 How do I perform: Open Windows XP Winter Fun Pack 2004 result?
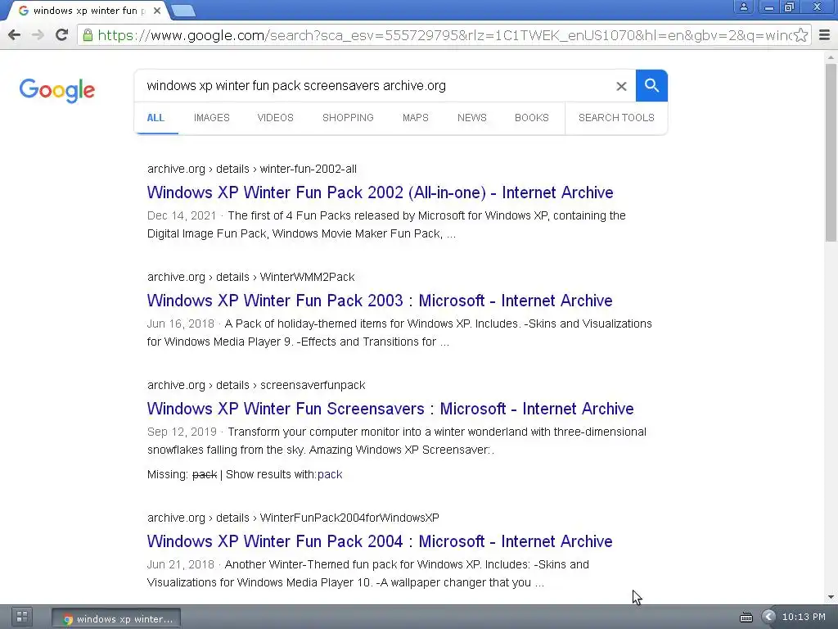point(380,541)
